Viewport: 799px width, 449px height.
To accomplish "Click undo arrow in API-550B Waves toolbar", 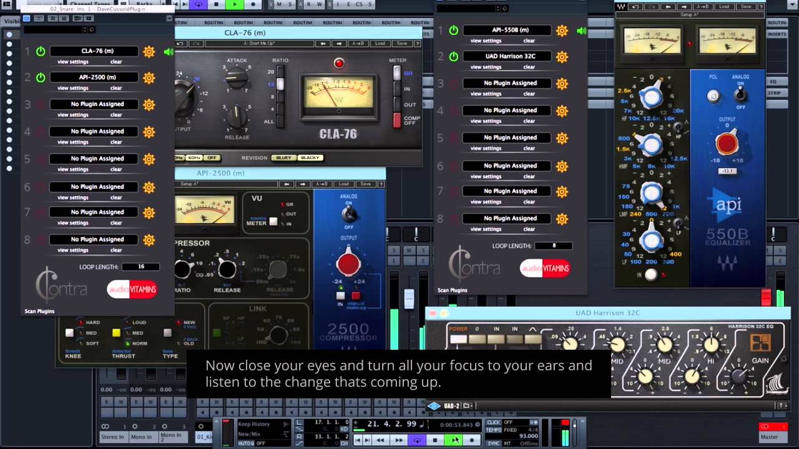I will tap(635, 6).
